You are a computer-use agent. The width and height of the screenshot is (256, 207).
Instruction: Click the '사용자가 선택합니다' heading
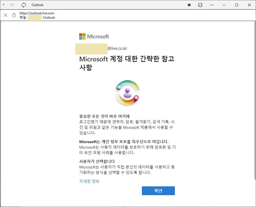click(97, 161)
